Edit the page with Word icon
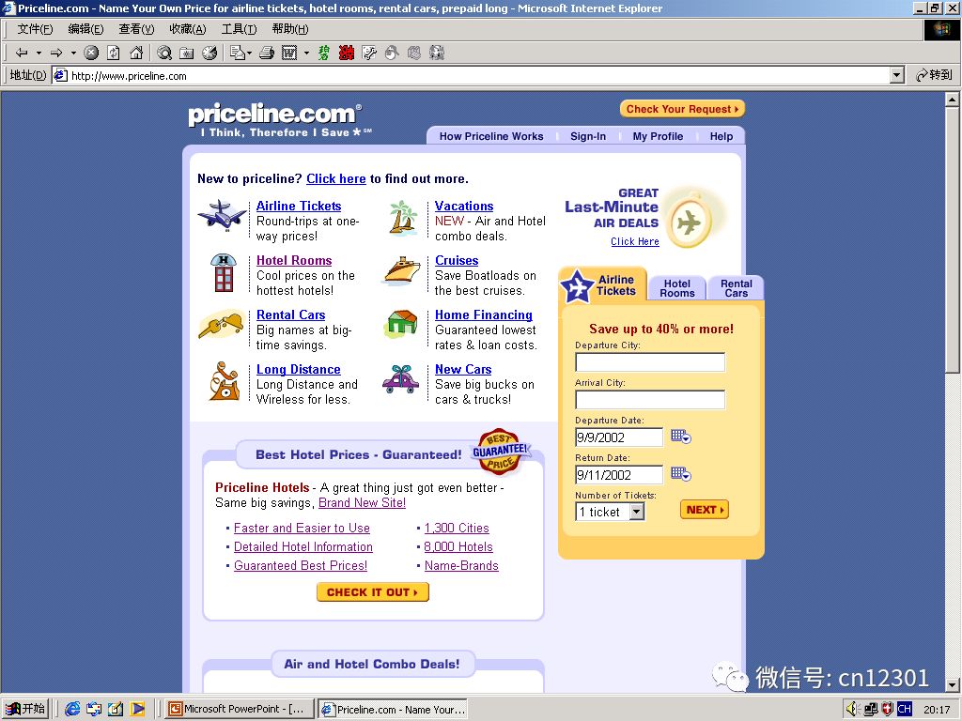The height and width of the screenshot is (721, 962). pyautogui.click(x=289, y=54)
